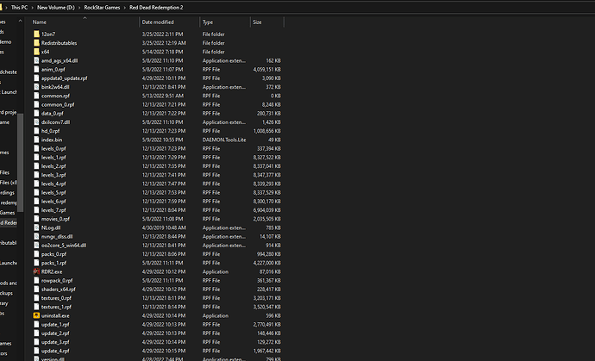This screenshot has width=595, height=361.
Task: Select the common_0.rpf file name
Action: point(58,104)
